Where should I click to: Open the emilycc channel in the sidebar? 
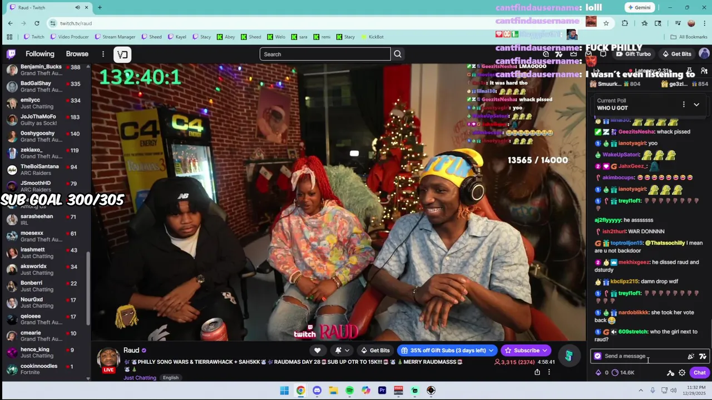tap(44, 103)
